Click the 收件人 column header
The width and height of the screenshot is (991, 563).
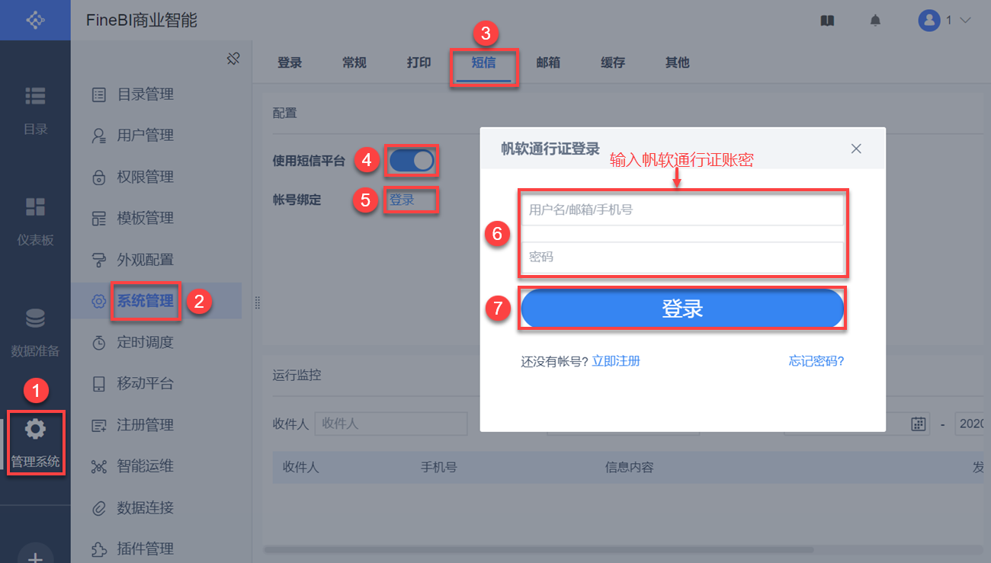pos(300,467)
